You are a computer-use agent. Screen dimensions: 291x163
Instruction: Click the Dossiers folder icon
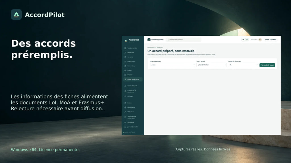pos(125,75)
